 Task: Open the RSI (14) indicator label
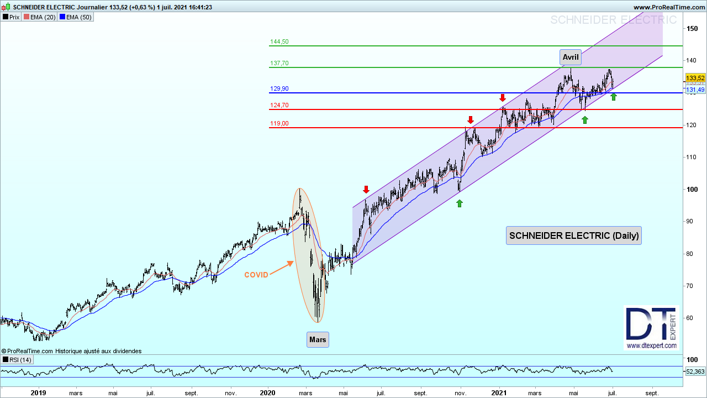click(20, 360)
